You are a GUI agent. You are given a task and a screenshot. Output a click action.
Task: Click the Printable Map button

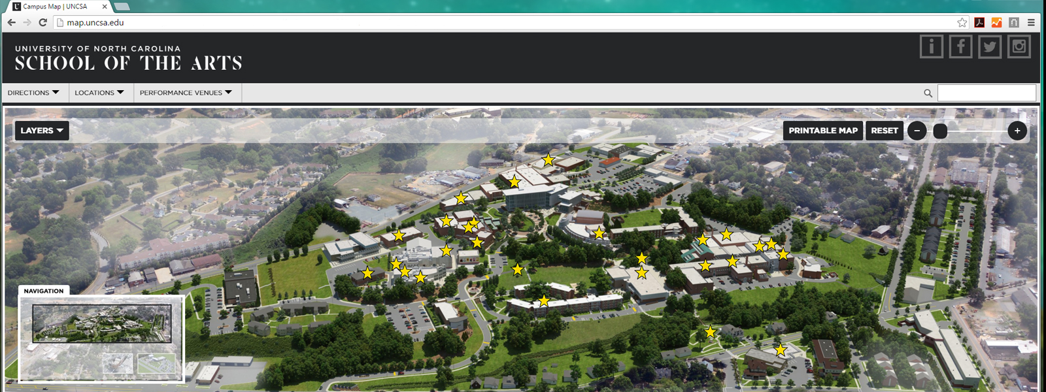[823, 131]
